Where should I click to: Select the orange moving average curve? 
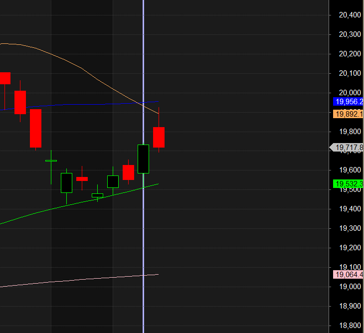pos(81,68)
